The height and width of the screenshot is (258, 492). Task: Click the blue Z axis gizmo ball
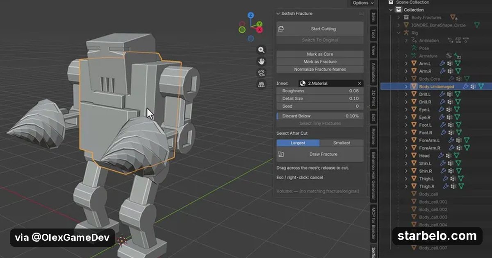coord(251,16)
